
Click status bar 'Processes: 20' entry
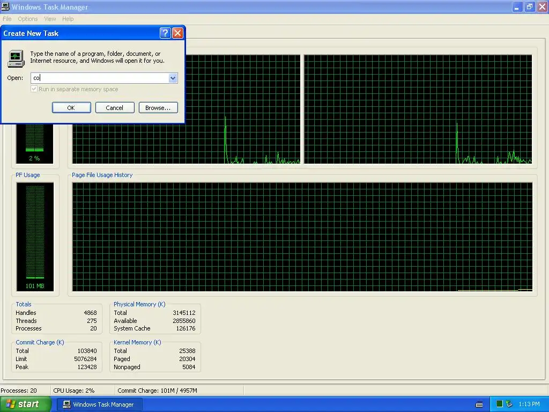pyautogui.click(x=19, y=391)
